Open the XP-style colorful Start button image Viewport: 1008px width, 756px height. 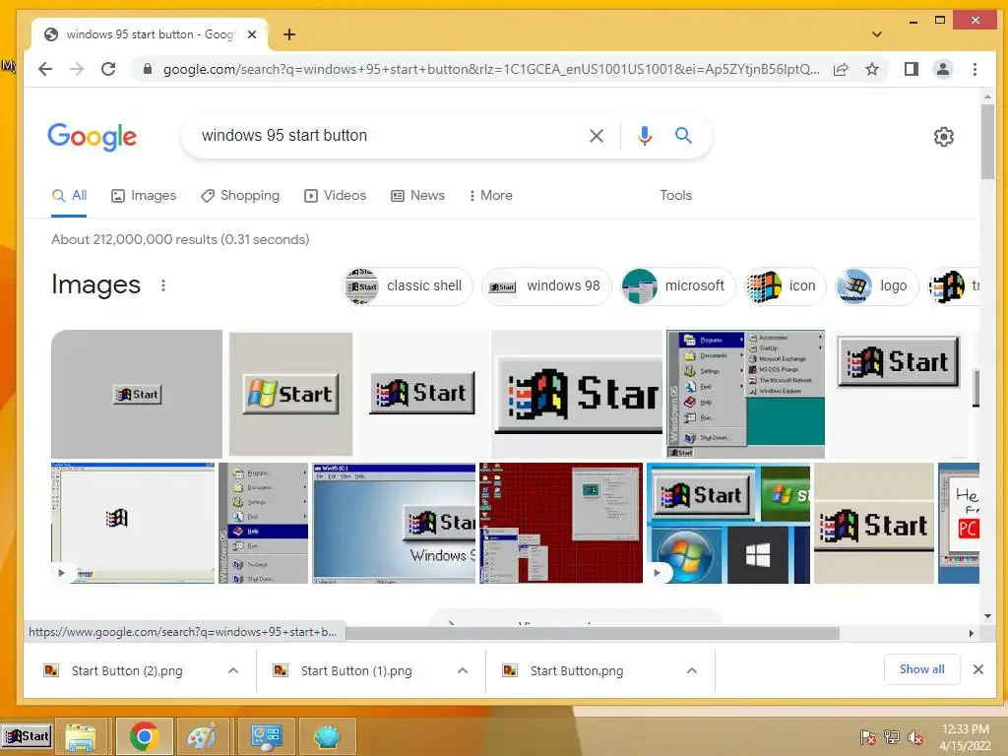click(x=290, y=394)
